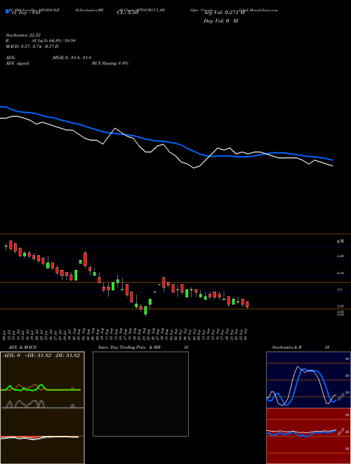This screenshot has width=351, height=464.
Task: Click the 22.22 label on stochastics panel
Action: coord(341,397)
